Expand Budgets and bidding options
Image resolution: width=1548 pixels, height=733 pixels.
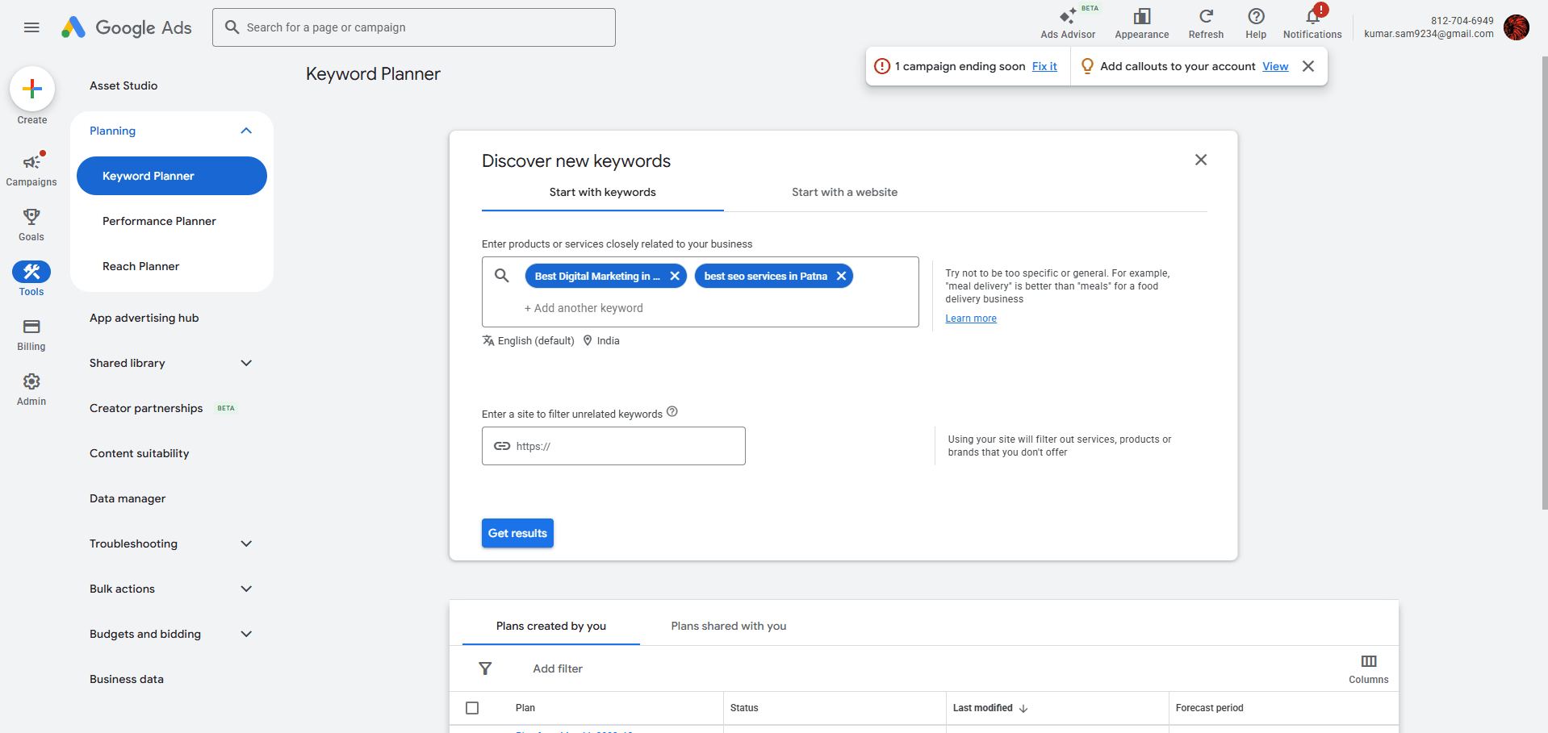[246, 634]
